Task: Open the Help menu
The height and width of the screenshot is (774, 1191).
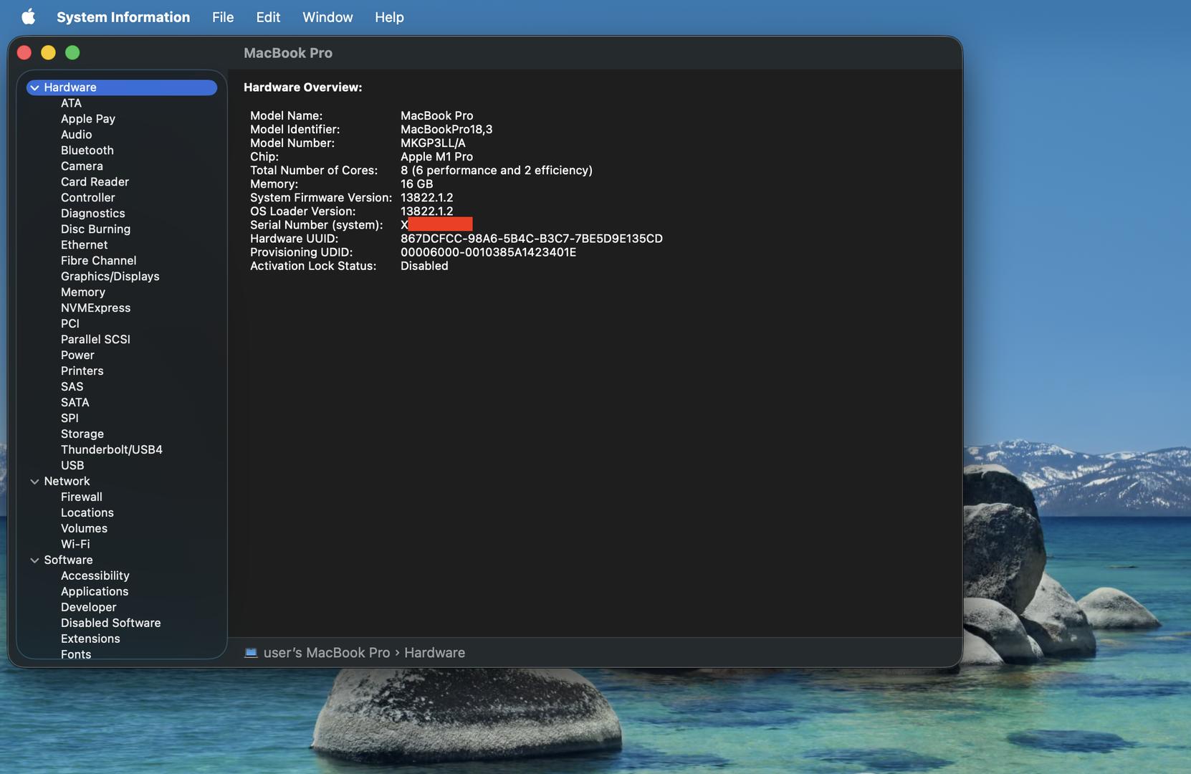Action: point(389,17)
